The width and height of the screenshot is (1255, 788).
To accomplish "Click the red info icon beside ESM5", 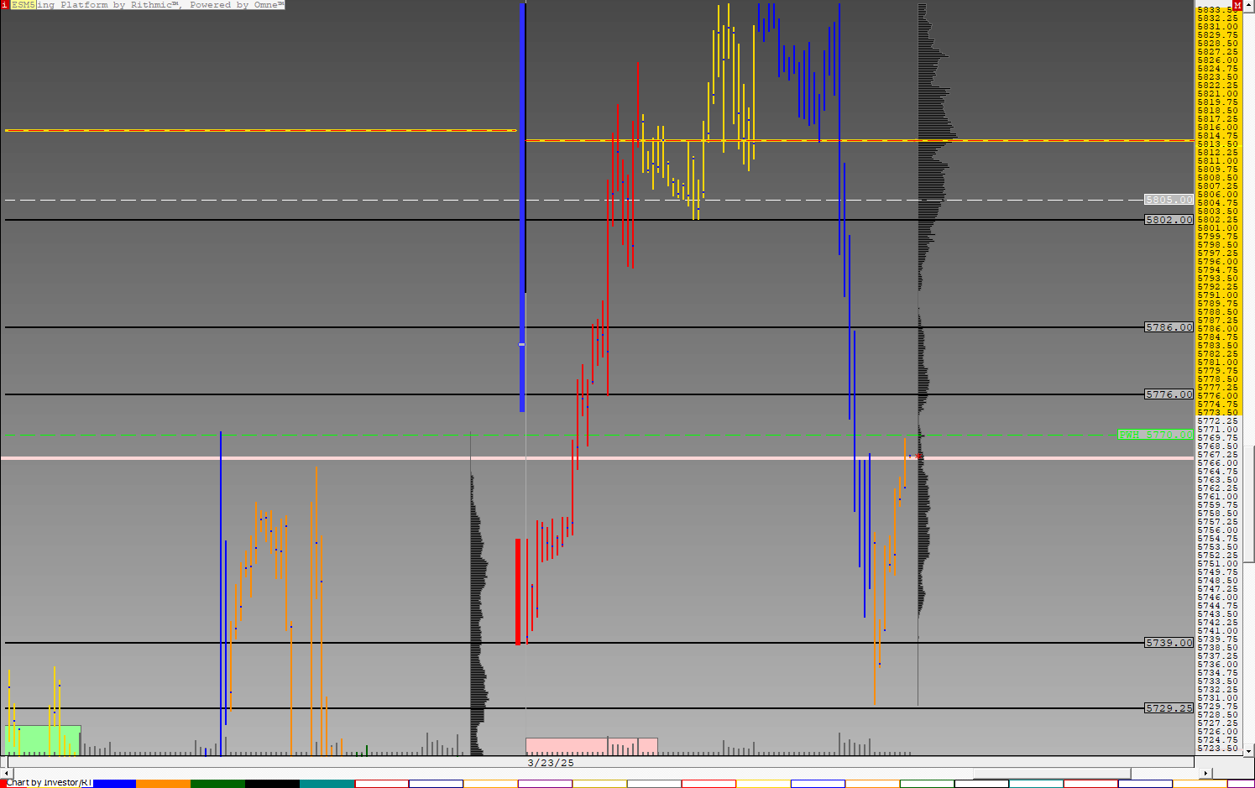I will [4, 5].
